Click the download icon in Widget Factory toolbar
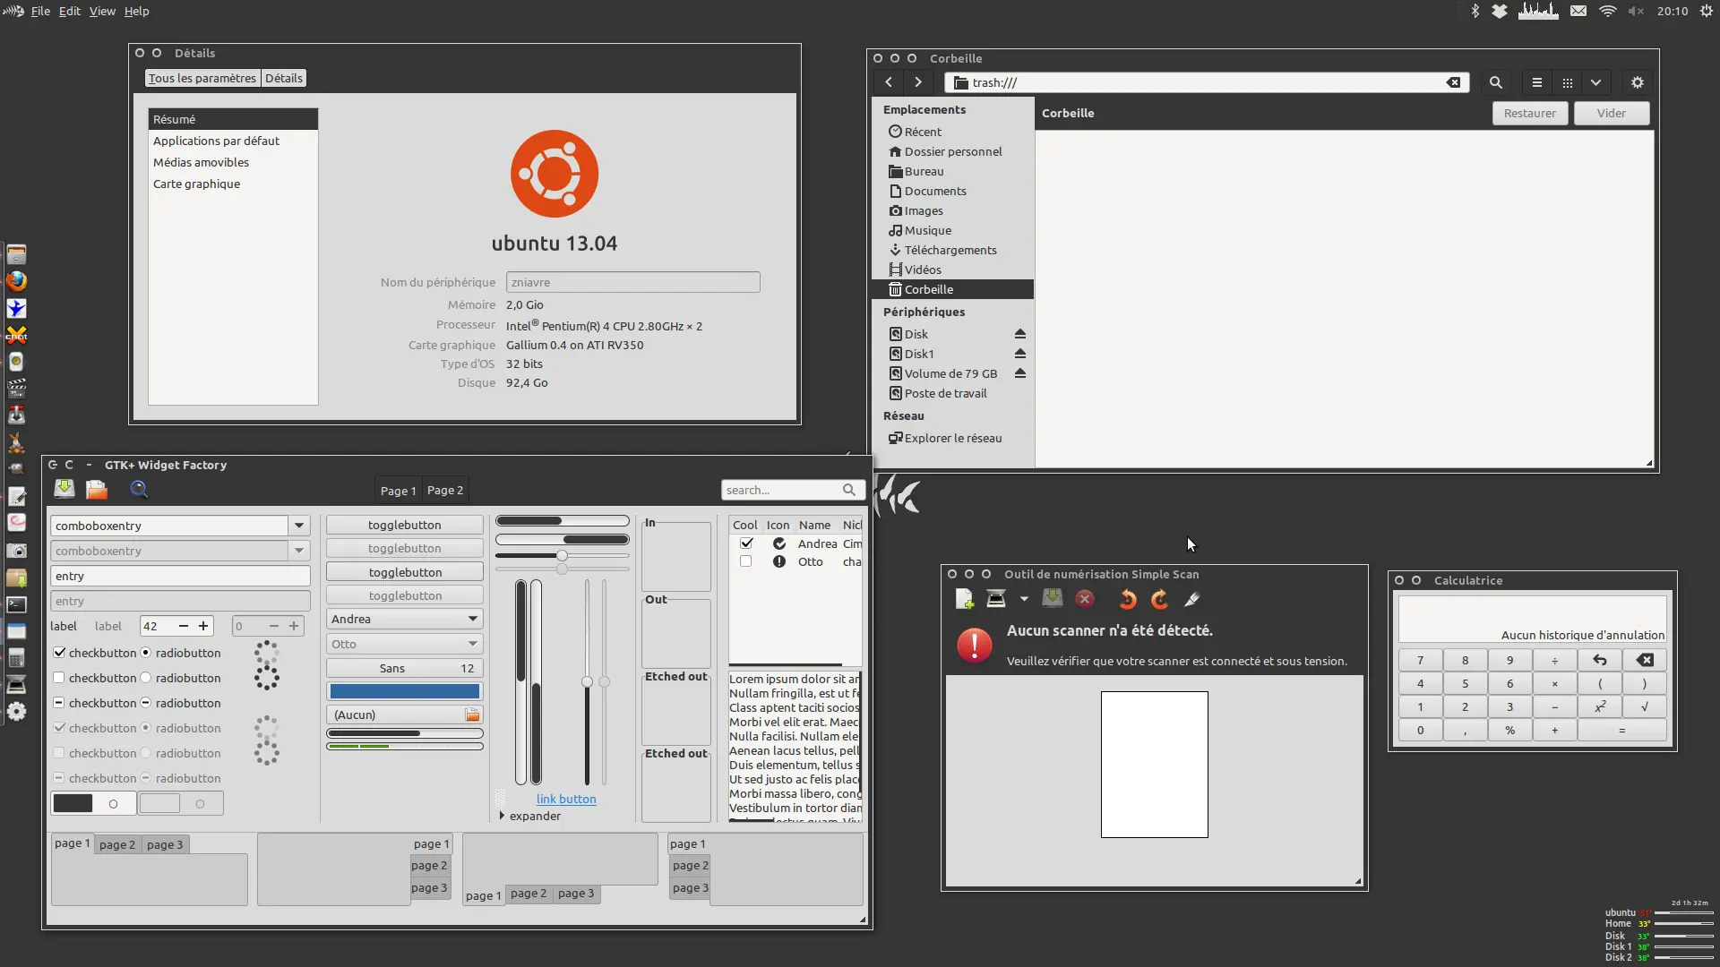Image resolution: width=1720 pixels, height=967 pixels. point(64,489)
